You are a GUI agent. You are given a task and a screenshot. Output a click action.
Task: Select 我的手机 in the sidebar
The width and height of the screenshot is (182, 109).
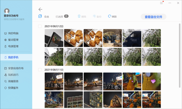pos(16,57)
